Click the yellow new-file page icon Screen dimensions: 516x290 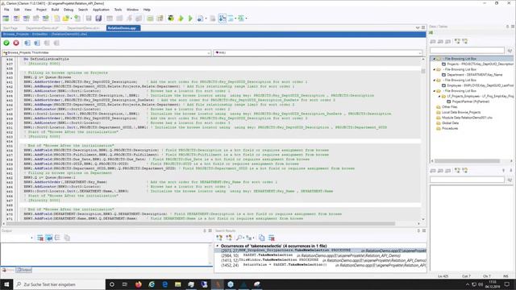tap(57, 19)
